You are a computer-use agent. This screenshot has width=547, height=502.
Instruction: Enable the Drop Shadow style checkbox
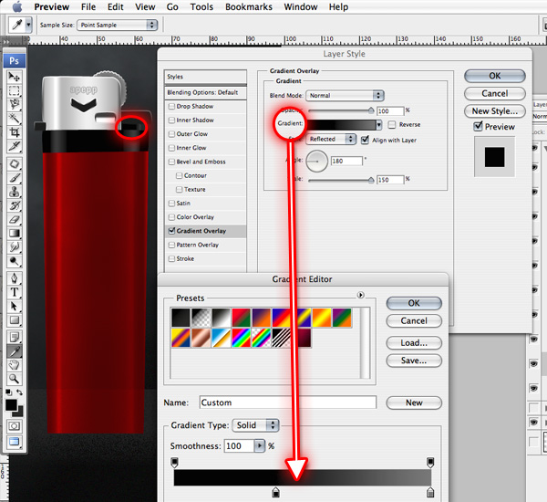171,107
